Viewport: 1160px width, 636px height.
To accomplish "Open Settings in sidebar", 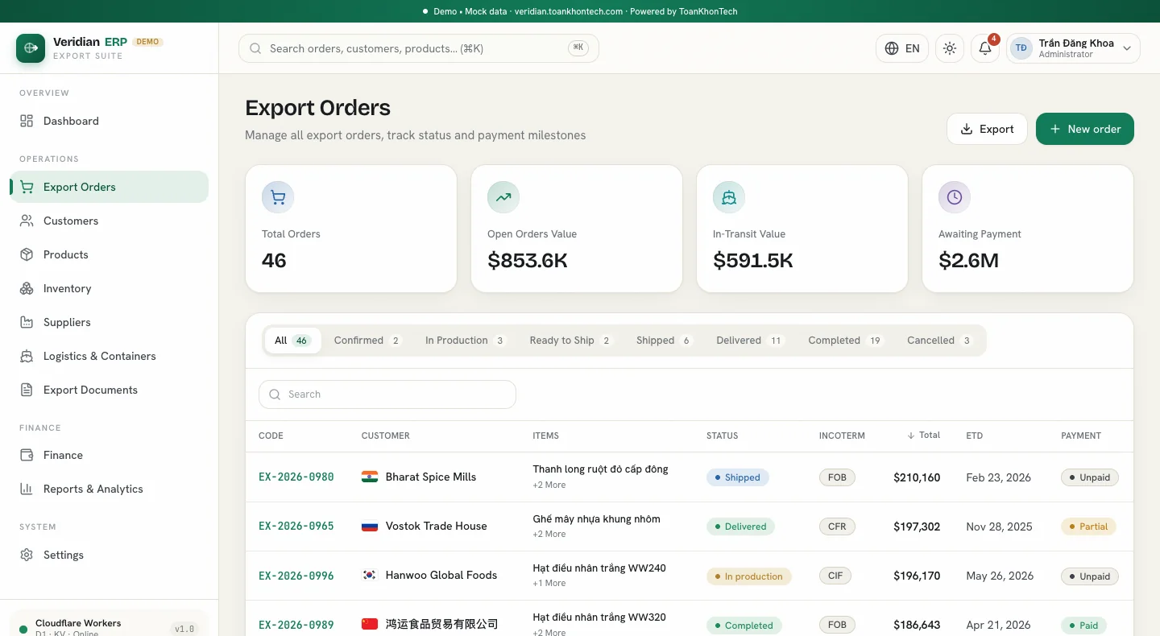I will click(x=109, y=555).
